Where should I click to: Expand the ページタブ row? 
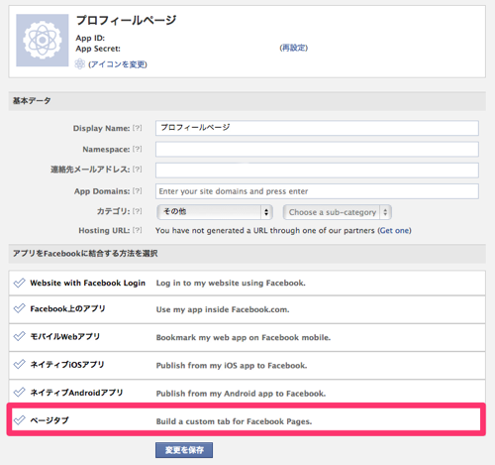[247, 419]
